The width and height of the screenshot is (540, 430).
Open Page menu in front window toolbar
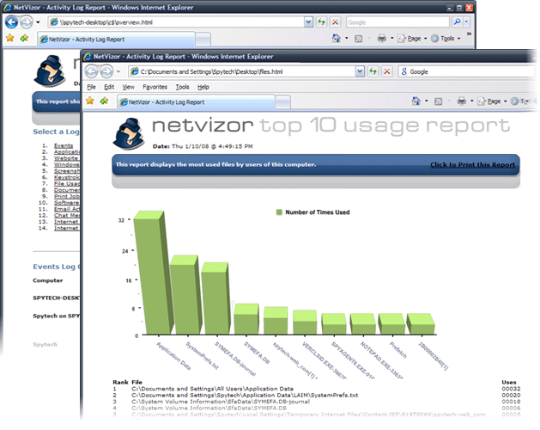[492, 101]
